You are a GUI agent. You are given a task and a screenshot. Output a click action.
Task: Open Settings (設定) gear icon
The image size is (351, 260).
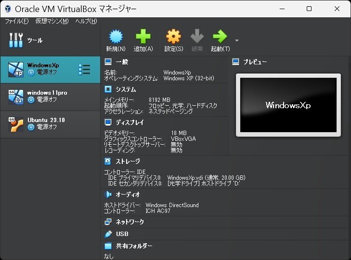(x=173, y=37)
